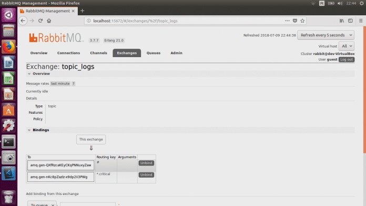Image resolution: width=366 pixels, height=206 pixels.
Task: Open LibreOffice Calc from the dock
Action: point(8,78)
